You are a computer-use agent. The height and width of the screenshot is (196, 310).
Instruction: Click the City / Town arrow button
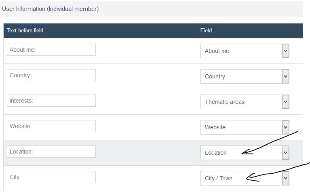pos(285,178)
